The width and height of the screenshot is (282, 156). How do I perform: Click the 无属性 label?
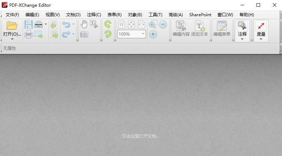10,48
